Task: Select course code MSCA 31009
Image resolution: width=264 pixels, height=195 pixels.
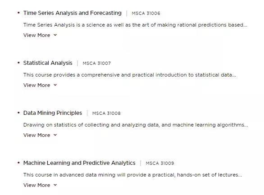Action: coord(160,163)
